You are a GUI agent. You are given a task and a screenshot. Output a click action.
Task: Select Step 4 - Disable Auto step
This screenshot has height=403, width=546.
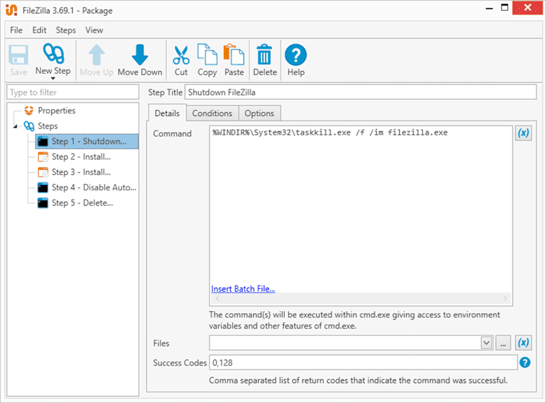[94, 188]
